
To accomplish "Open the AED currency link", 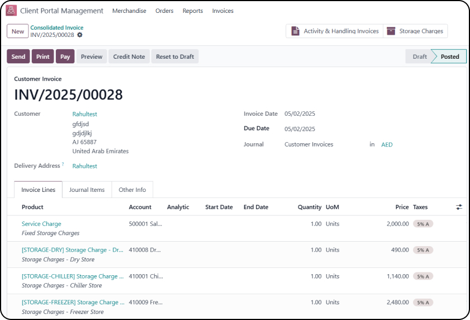I will 387,144.
